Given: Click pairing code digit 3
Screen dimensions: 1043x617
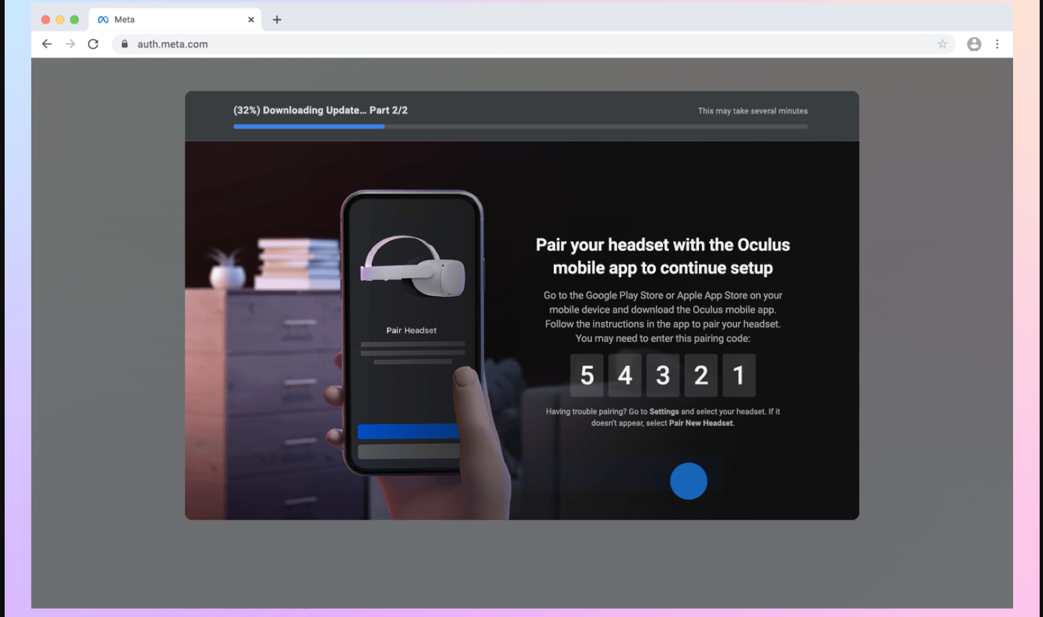Looking at the screenshot, I should pos(663,375).
